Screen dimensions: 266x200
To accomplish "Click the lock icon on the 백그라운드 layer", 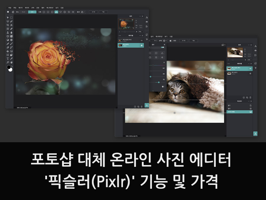I will point(142,45).
